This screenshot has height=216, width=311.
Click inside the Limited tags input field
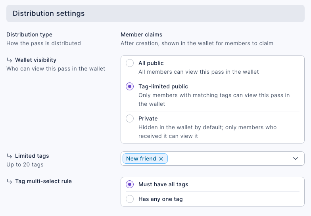point(213,159)
